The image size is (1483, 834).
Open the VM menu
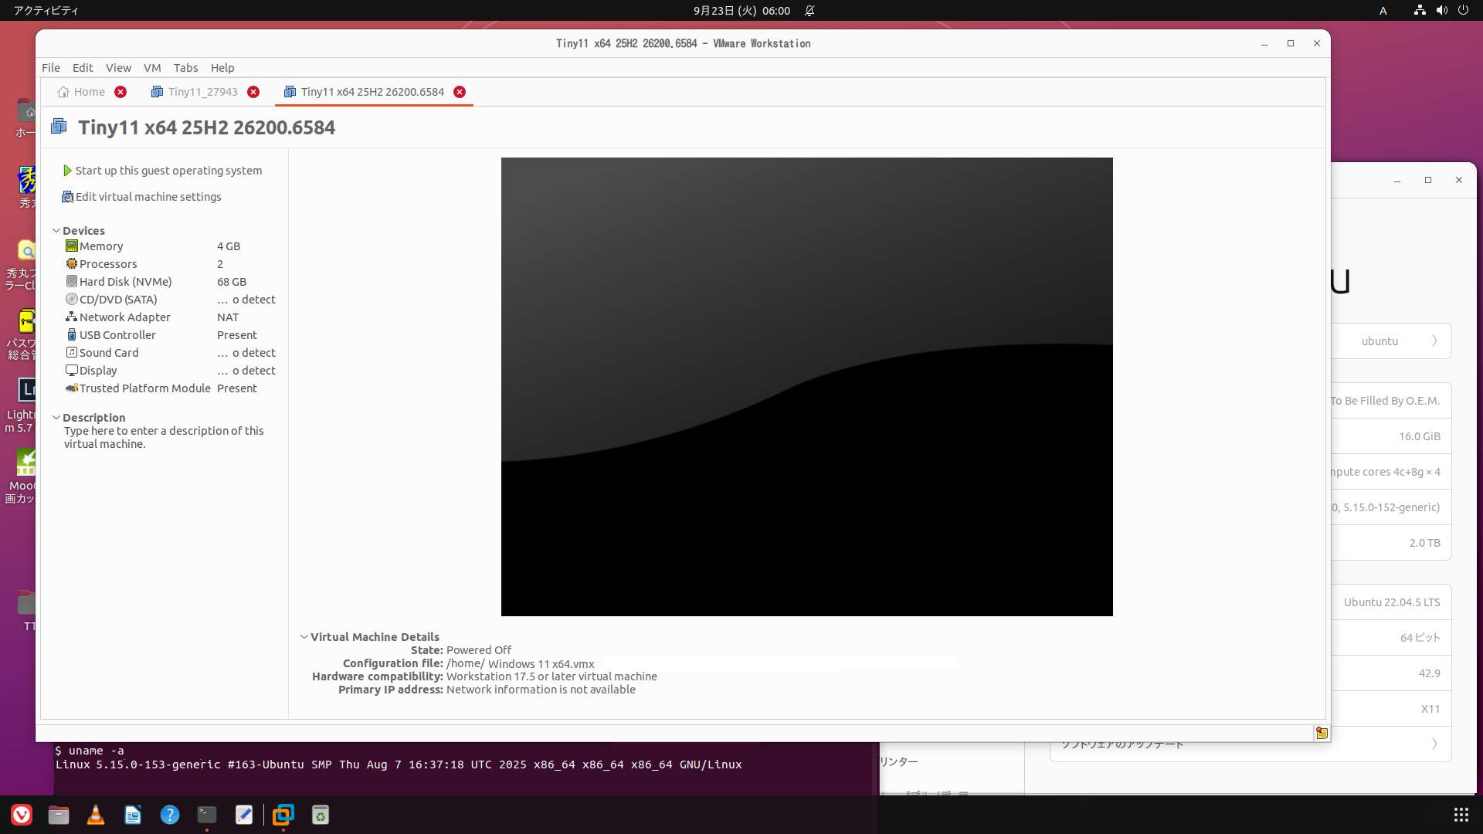coord(151,68)
